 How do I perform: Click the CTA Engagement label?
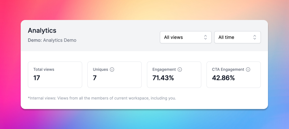tap(228, 69)
